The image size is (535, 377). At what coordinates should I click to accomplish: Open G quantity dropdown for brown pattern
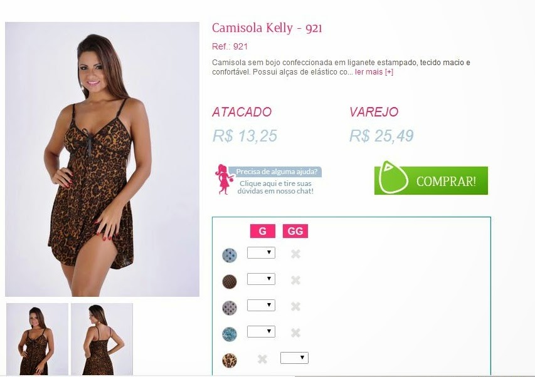point(261,279)
